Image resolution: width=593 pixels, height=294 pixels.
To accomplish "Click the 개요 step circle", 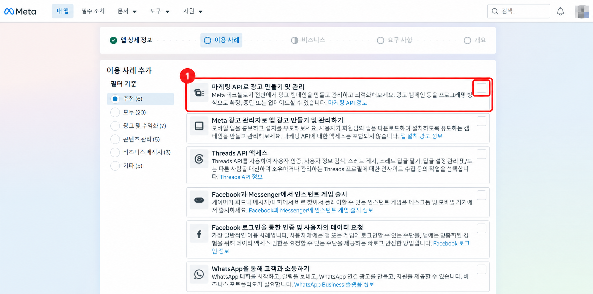I will 467,40.
